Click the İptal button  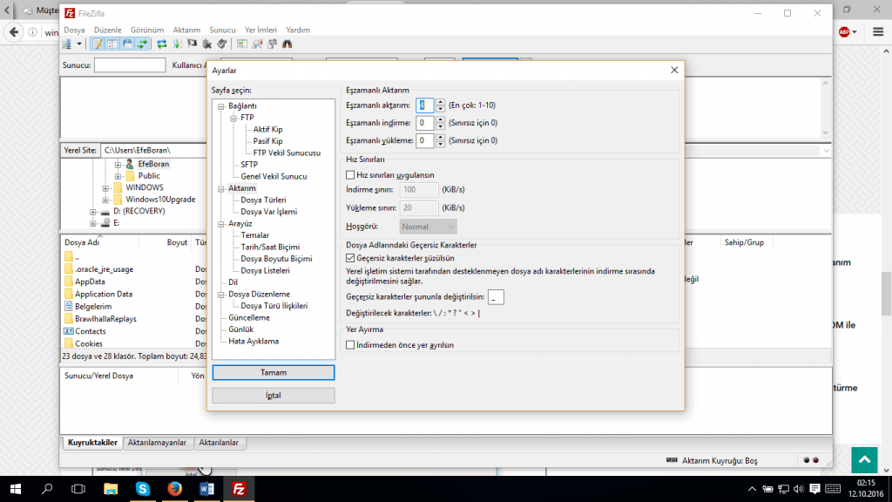pos(273,396)
